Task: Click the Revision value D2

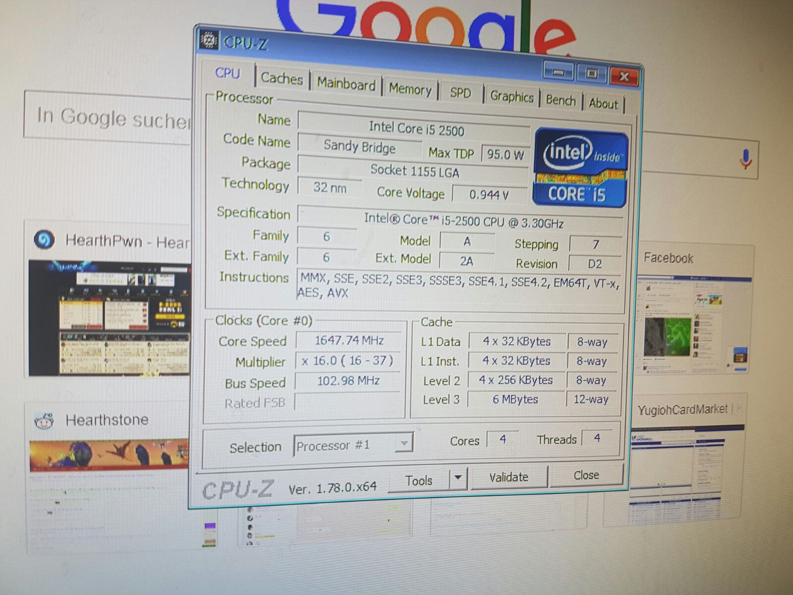Action: [x=595, y=263]
